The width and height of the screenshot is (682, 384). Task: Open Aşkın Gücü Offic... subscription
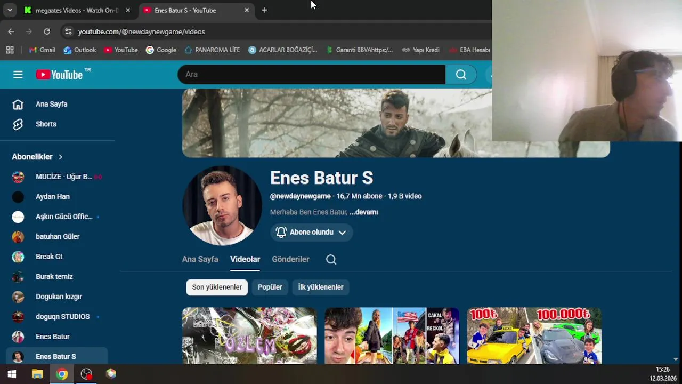(x=58, y=217)
